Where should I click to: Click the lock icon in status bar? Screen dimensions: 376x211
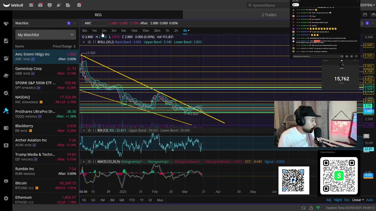coord(311,208)
